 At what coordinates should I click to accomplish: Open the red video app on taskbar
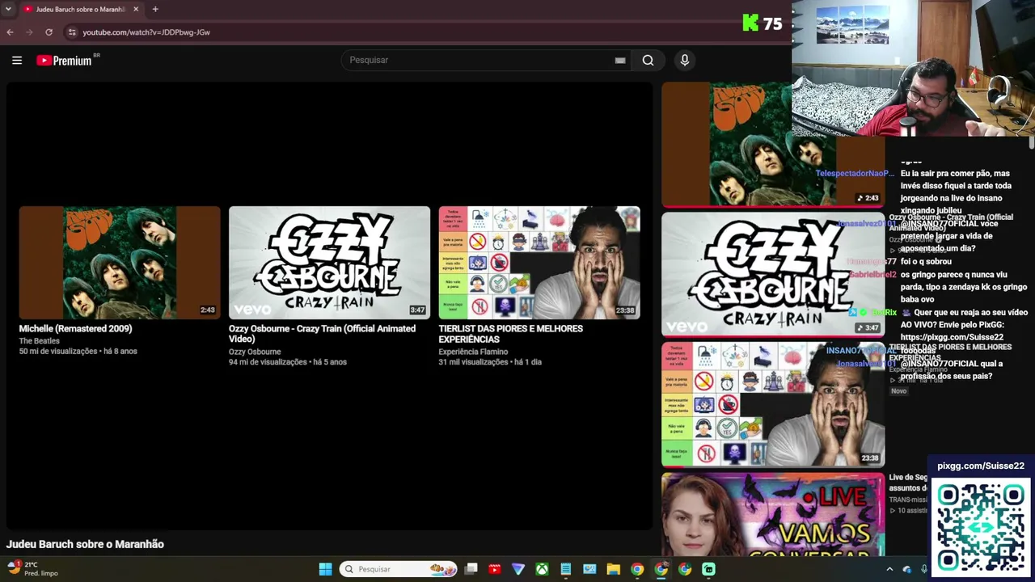tap(495, 569)
